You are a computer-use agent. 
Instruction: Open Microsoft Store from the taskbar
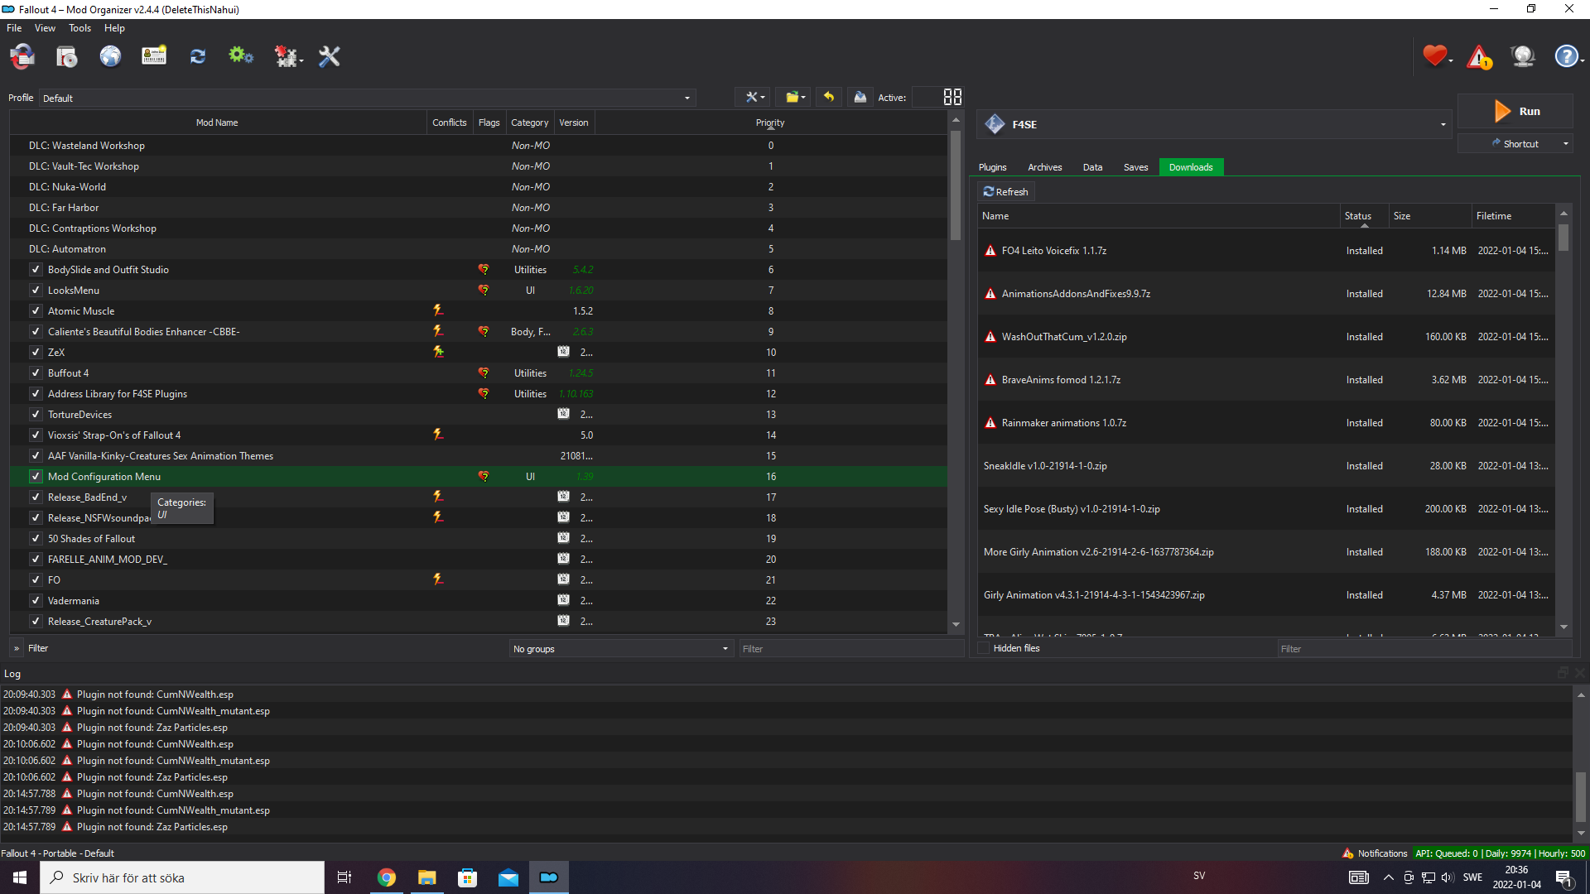point(468,877)
